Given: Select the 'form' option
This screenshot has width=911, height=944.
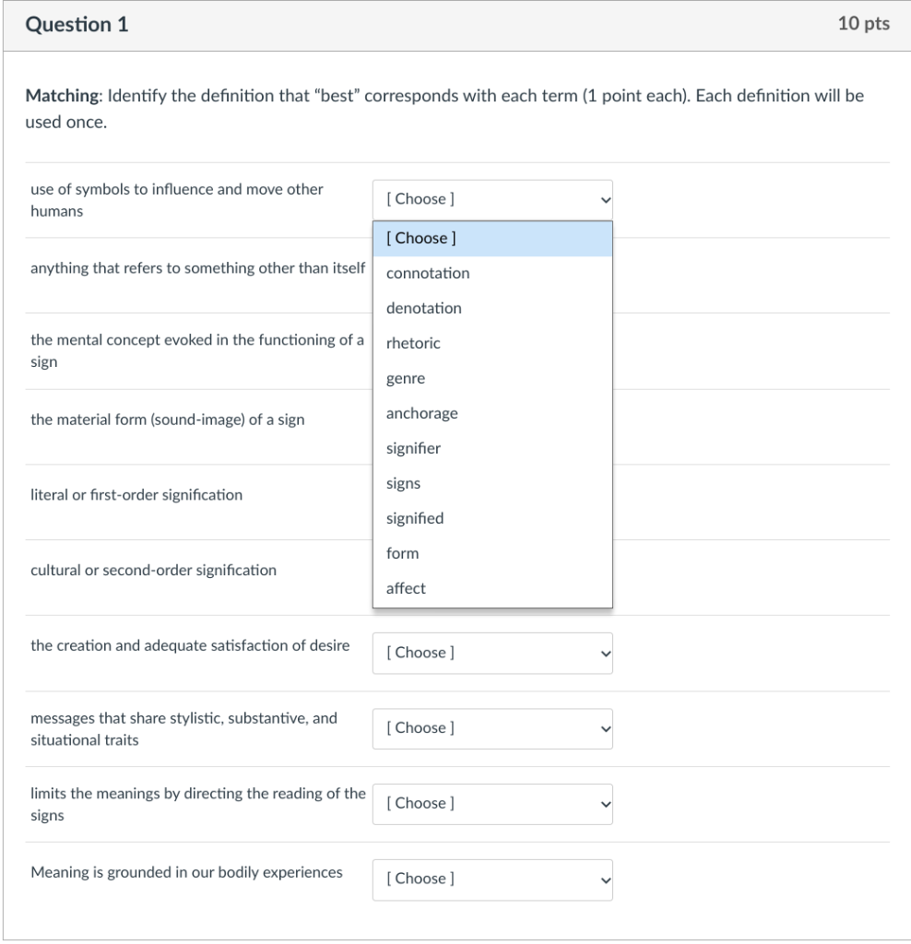Looking at the screenshot, I should [492, 553].
